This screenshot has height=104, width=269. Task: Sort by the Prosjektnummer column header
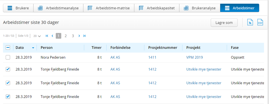click(163, 48)
